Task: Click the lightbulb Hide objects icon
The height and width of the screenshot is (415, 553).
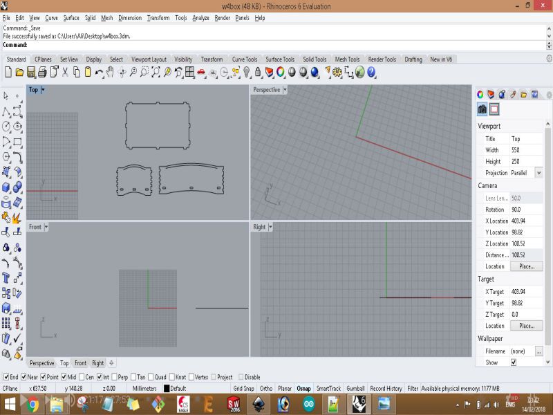Action: pos(247,73)
